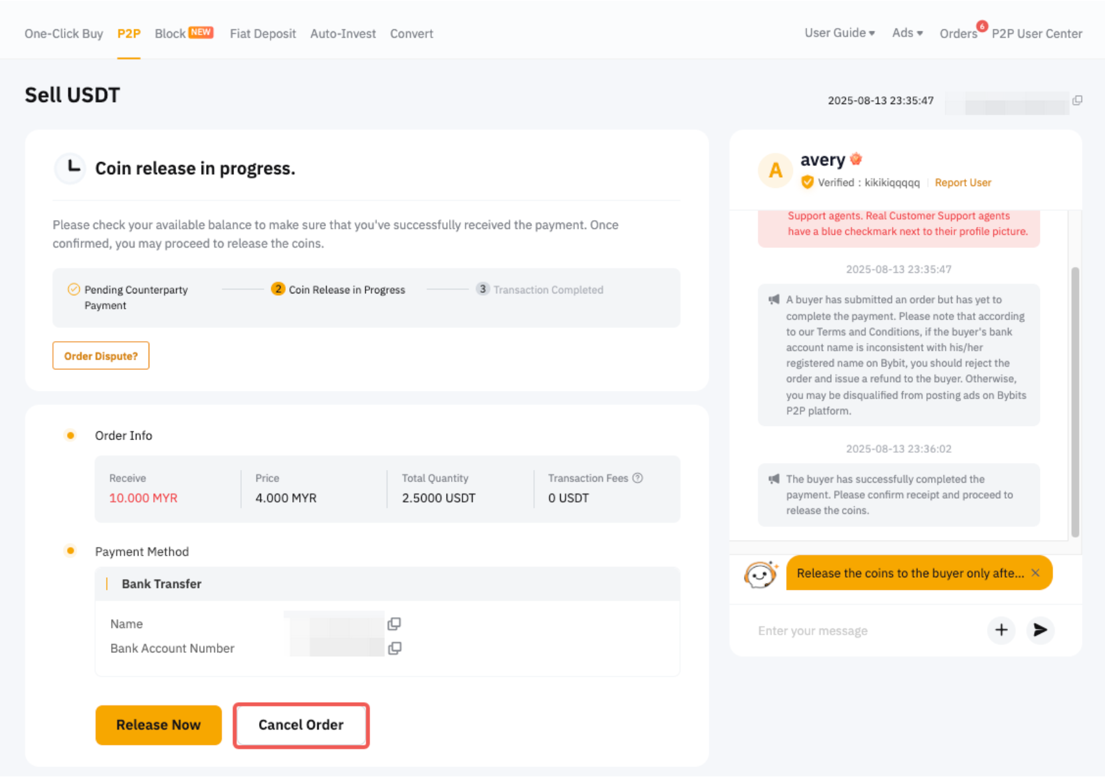Viewport: 1105px width, 778px height.
Task: Click the chatbot mascot icon
Action: (x=760, y=574)
